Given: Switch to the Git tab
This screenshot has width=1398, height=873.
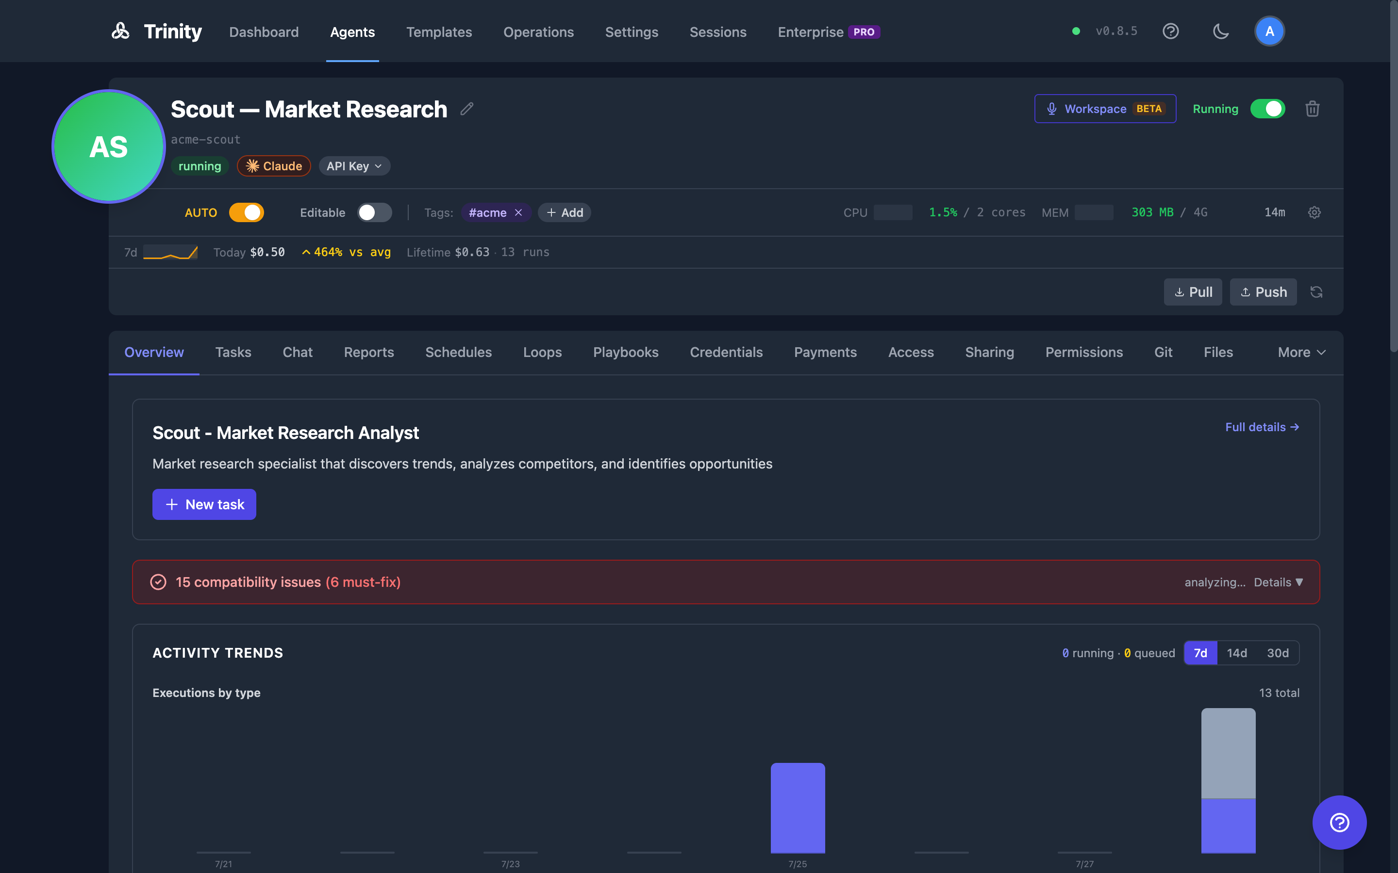Looking at the screenshot, I should (1164, 352).
